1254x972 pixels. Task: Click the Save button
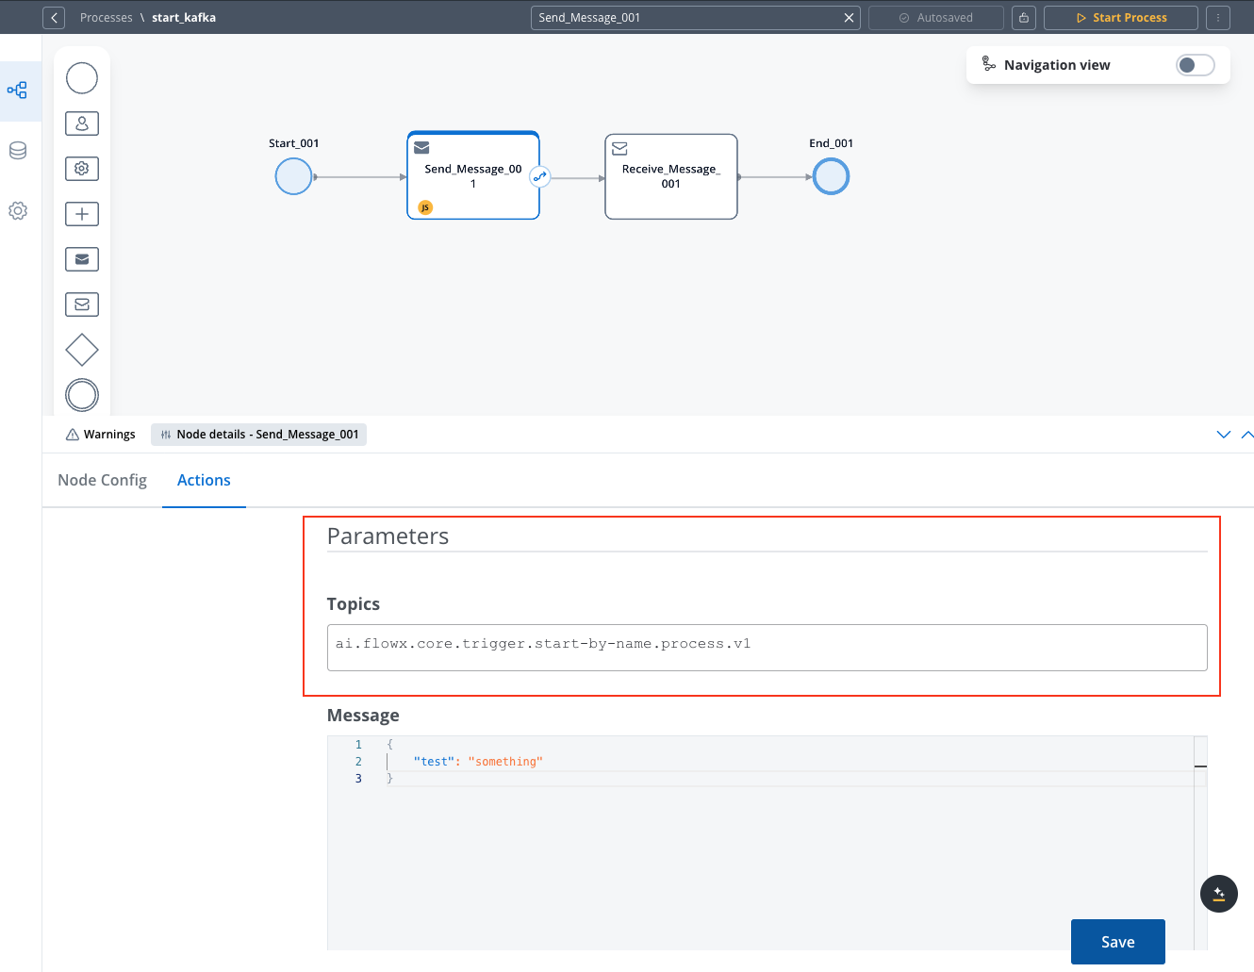click(1118, 942)
